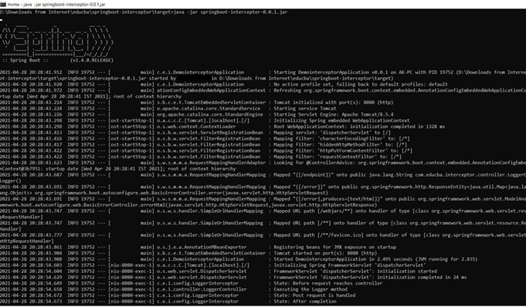This screenshot has height=307, width=526.
Task: Click the typed command 'java -jar springboot-interceptor-0.0.1.jar'
Action: 230,12
